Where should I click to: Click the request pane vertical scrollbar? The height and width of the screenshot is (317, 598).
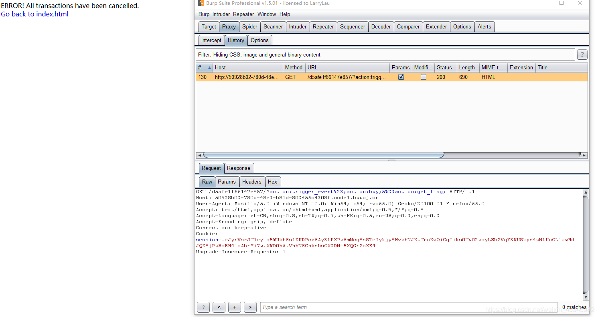(x=586, y=244)
